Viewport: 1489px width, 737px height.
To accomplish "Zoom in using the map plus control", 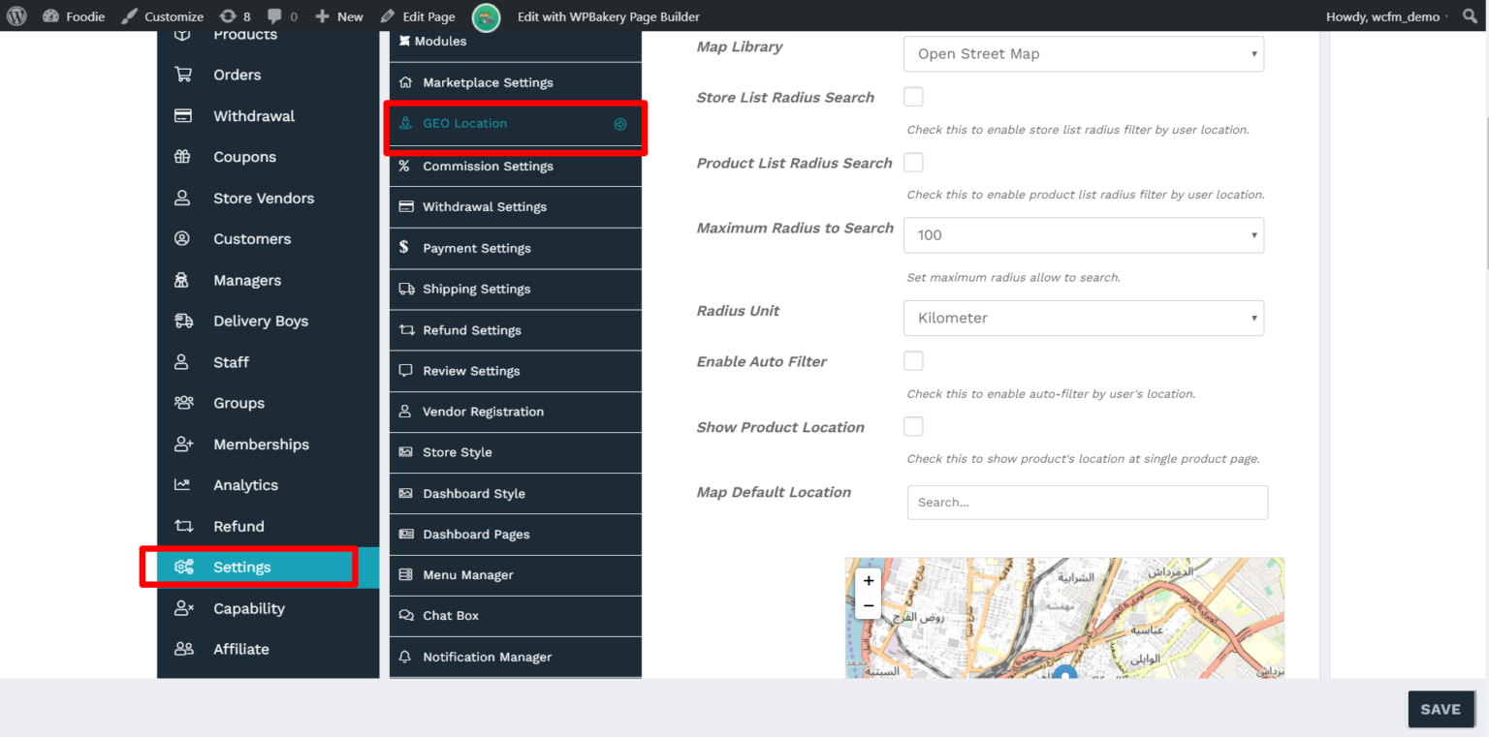I will coord(868,580).
